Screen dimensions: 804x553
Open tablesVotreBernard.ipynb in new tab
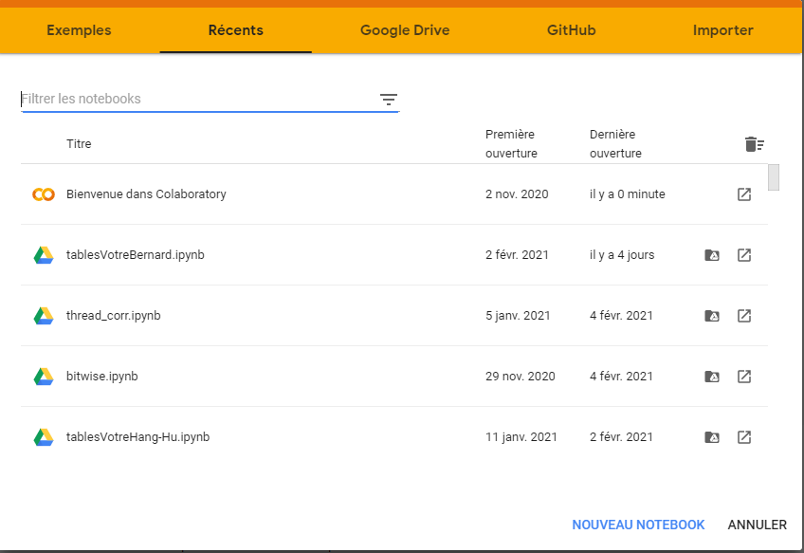tap(744, 255)
